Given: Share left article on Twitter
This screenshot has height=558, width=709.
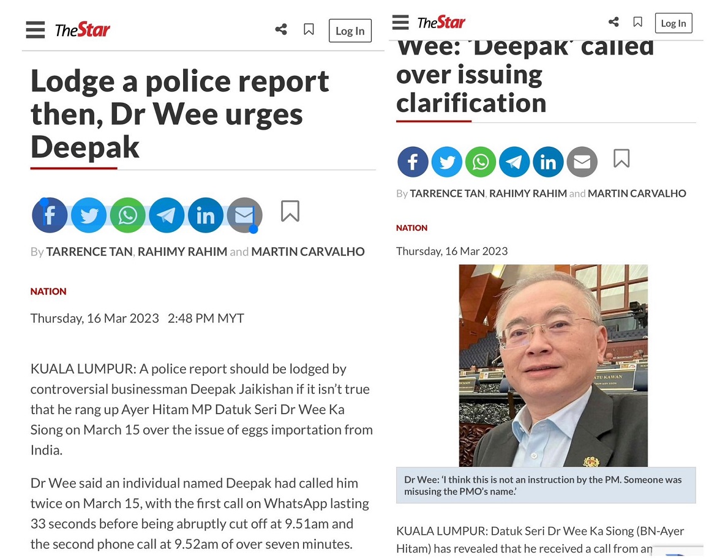Looking at the screenshot, I should pyautogui.click(x=89, y=215).
